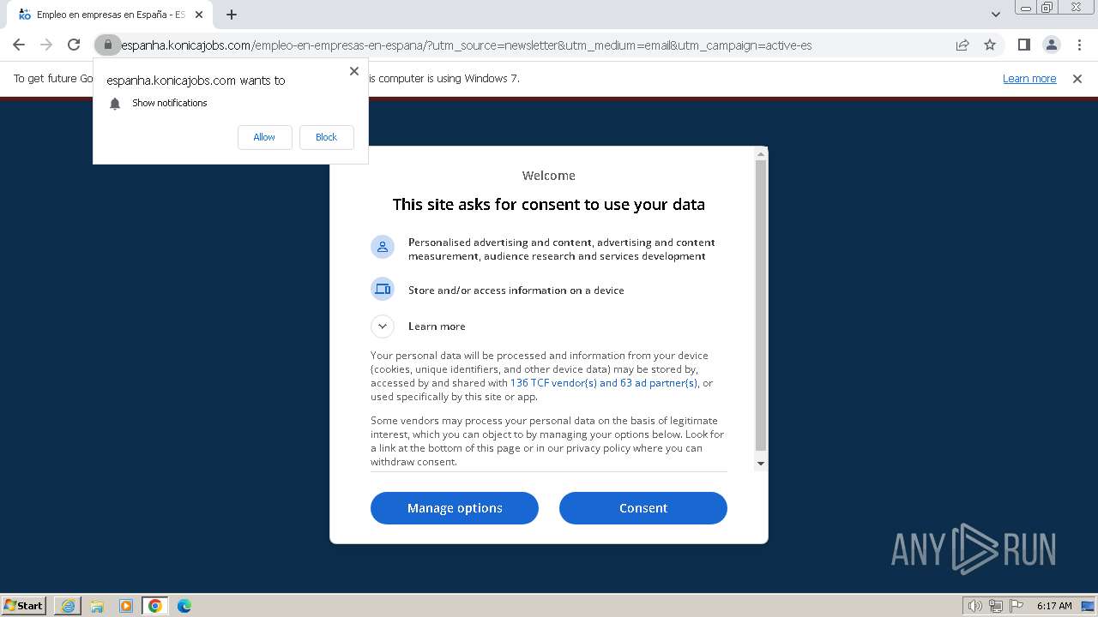
Task: Close the Empleo en empresas tab
Action: (x=199, y=15)
